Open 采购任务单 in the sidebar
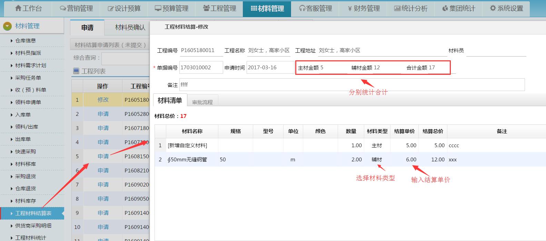Viewport: 546px width, 241px height. pyautogui.click(x=28, y=78)
